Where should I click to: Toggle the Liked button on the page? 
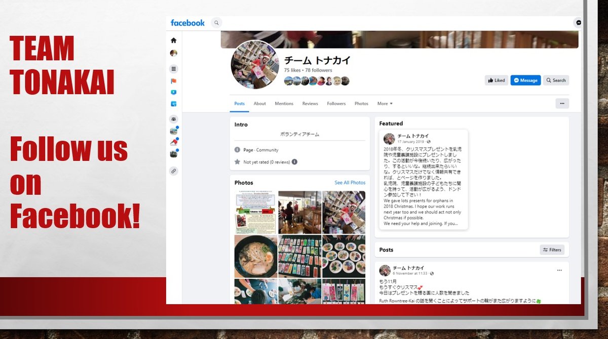point(496,80)
